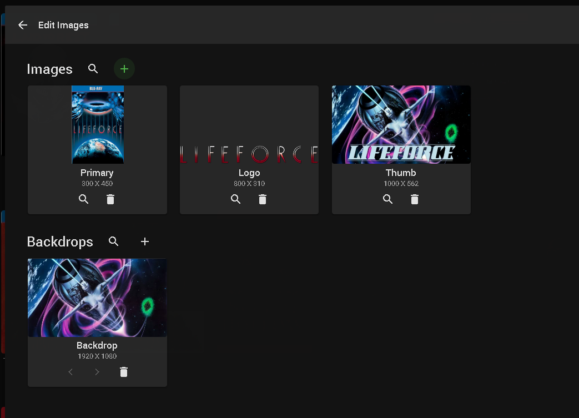Image resolution: width=579 pixels, height=418 pixels.
Task: Select the 'Edit Images' title text
Action: pyautogui.click(x=63, y=25)
